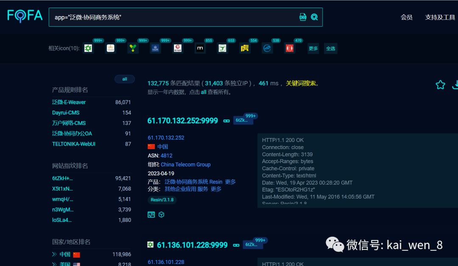Select the red swirl related icon
This screenshot has height=266, width=458.
tap(178, 48)
